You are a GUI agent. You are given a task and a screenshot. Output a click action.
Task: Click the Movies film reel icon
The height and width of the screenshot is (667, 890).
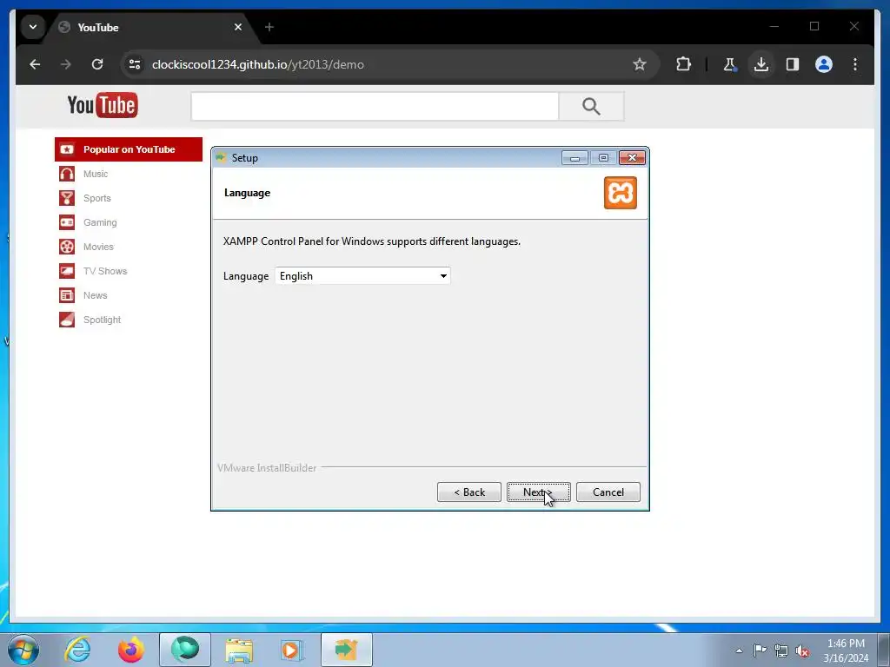click(x=67, y=247)
